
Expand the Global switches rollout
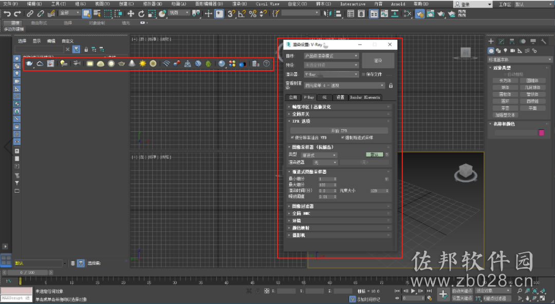coord(339,114)
